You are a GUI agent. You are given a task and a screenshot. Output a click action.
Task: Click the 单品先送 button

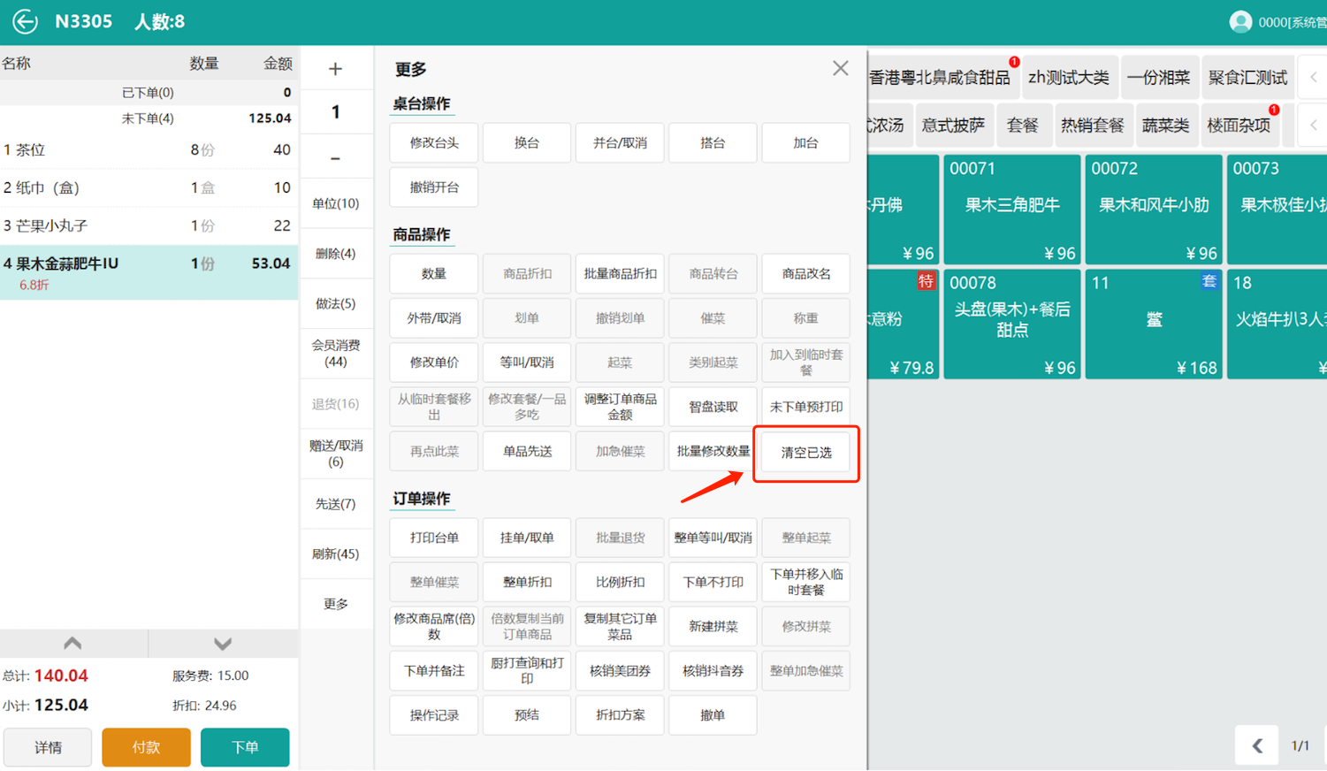[x=527, y=451]
